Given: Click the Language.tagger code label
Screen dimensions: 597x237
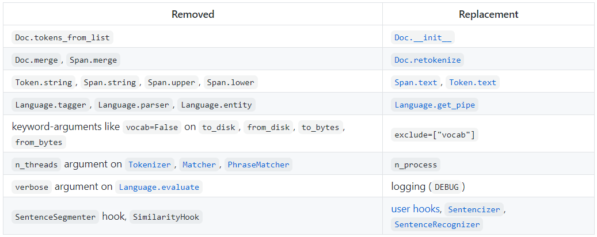Looking at the screenshot, I should coord(51,105).
